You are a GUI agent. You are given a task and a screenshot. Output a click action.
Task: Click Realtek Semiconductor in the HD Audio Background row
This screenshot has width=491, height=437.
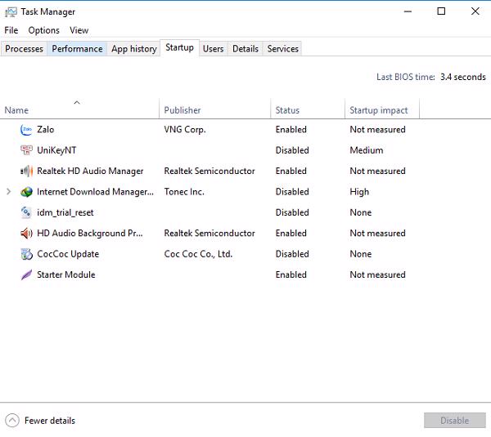click(x=209, y=233)
